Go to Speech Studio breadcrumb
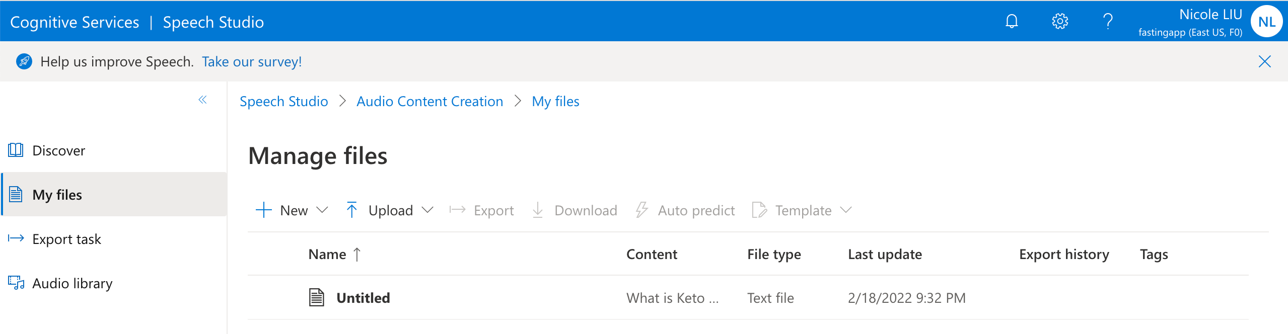The height and width of the screenshot is (334, 1288). pyautogui.click(x=283, y=101)
